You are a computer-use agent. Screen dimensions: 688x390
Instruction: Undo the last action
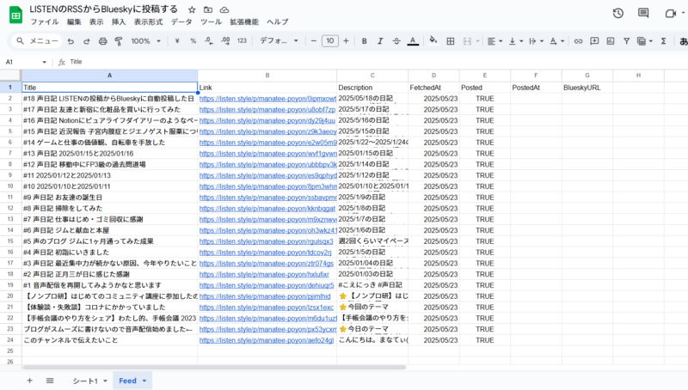coord(71,41)
